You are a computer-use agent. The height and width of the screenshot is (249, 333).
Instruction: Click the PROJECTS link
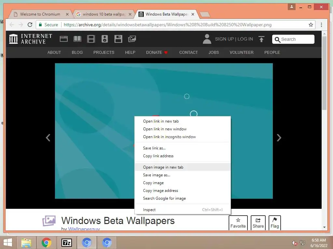click(104, 53)
